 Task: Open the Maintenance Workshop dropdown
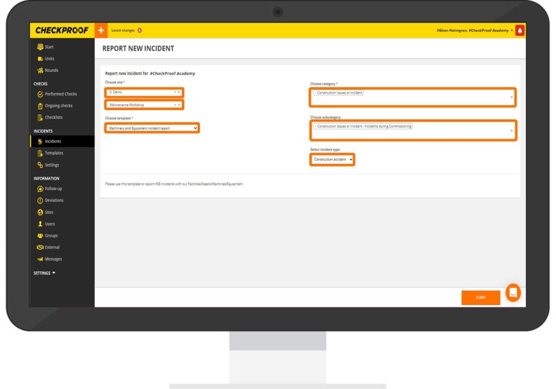click(x=144, y=105)
